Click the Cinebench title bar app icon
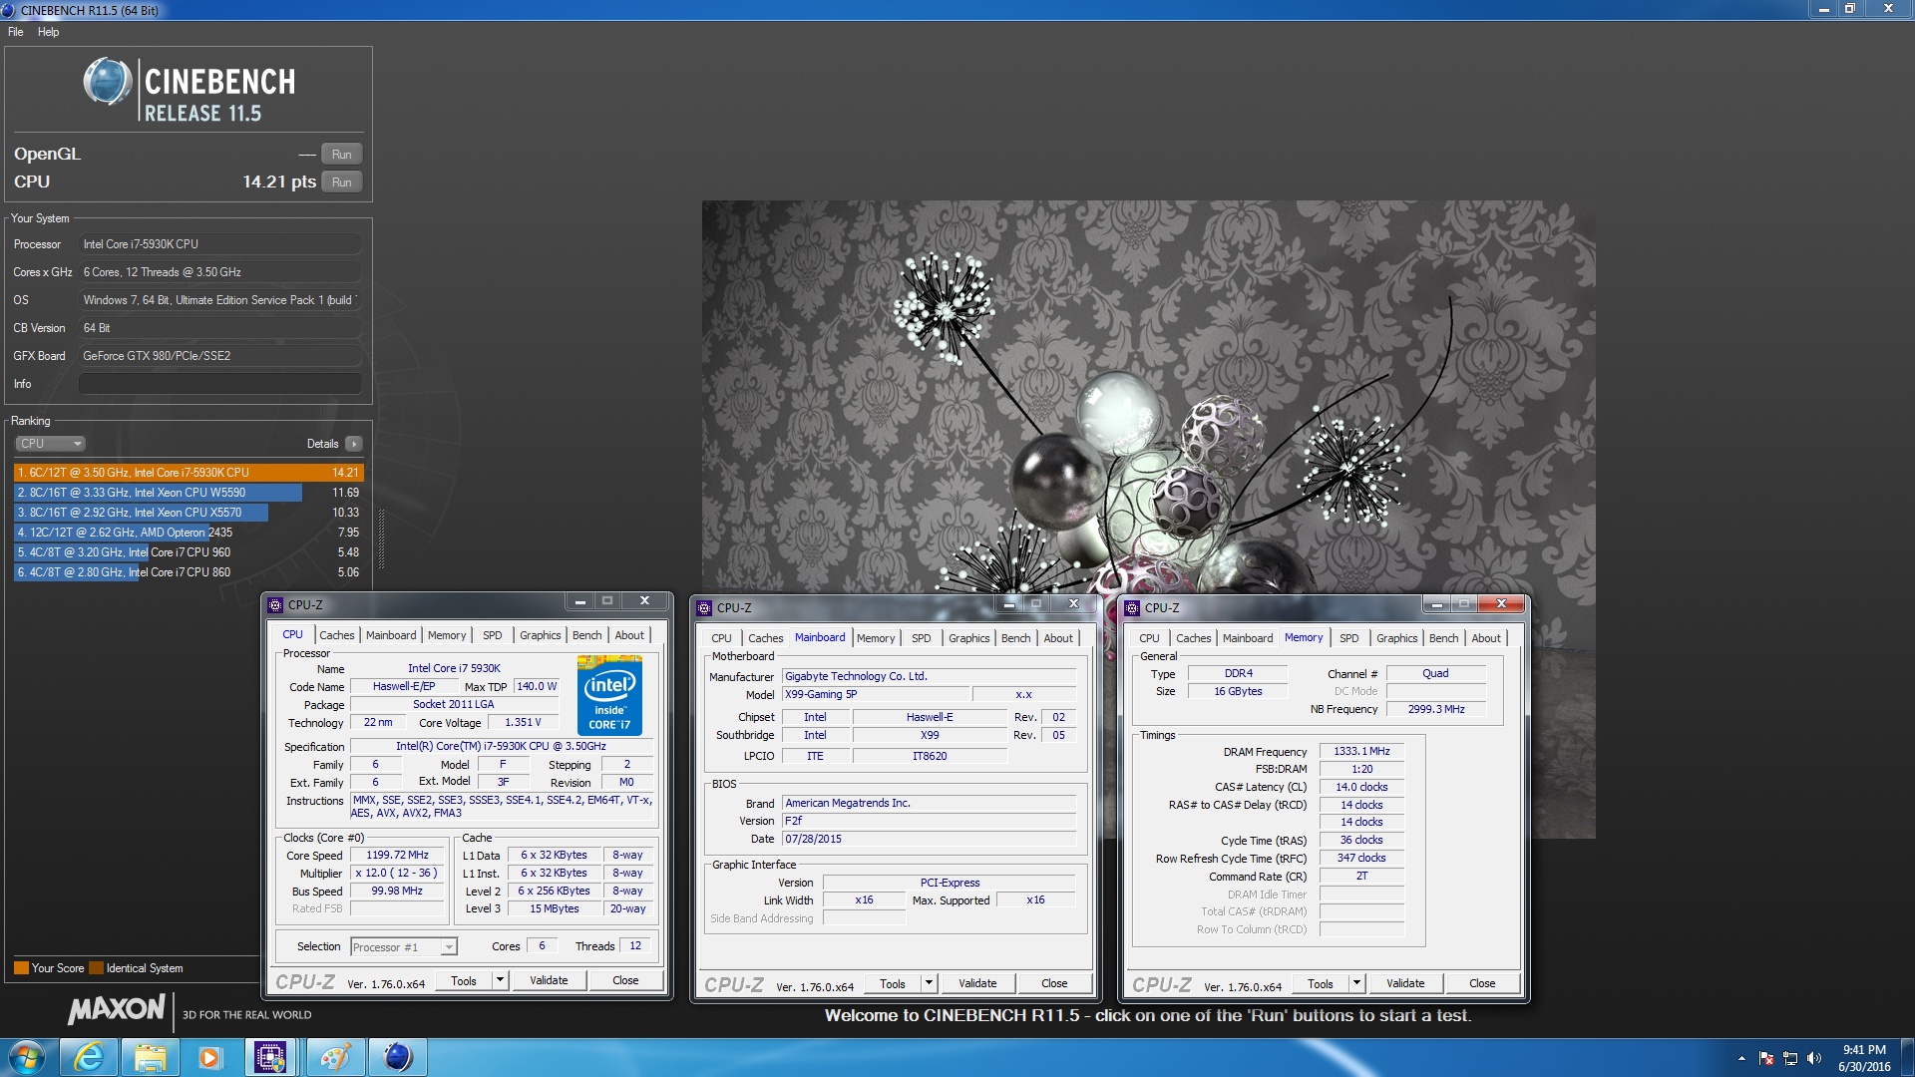This screenshot has width=1915, height=1077. coord(9,10)
